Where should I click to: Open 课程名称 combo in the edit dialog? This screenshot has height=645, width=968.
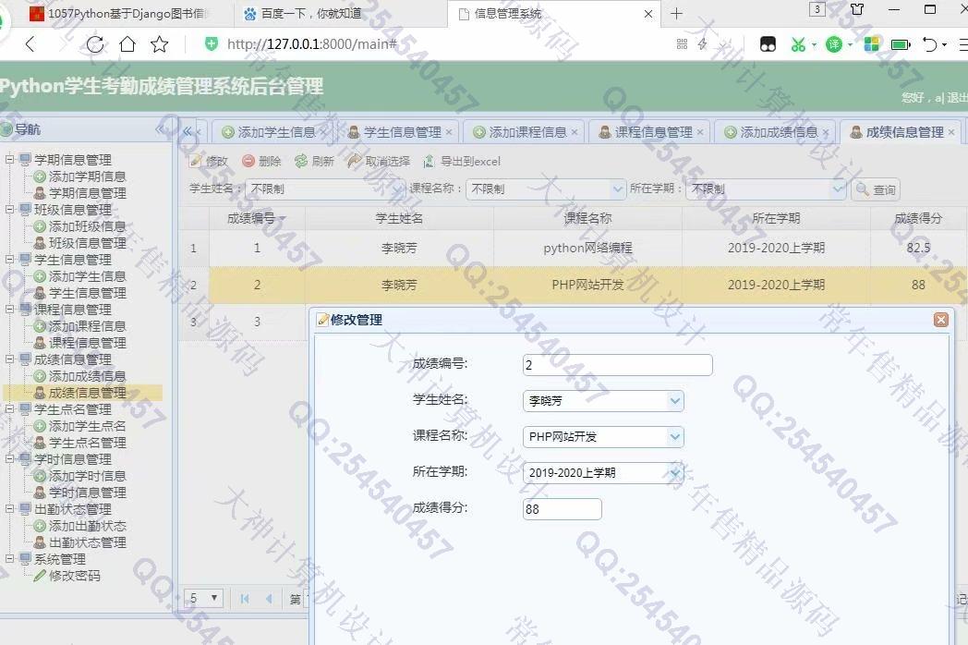(675, 437)
